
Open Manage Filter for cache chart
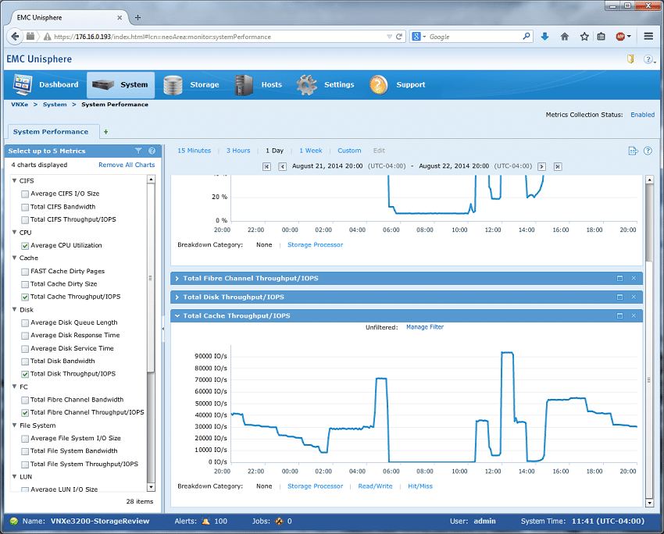pyautogui.click(x=425, y=327)
